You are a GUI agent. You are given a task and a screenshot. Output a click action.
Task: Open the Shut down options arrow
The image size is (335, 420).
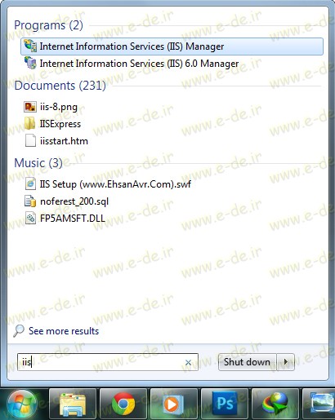[286, 362]
